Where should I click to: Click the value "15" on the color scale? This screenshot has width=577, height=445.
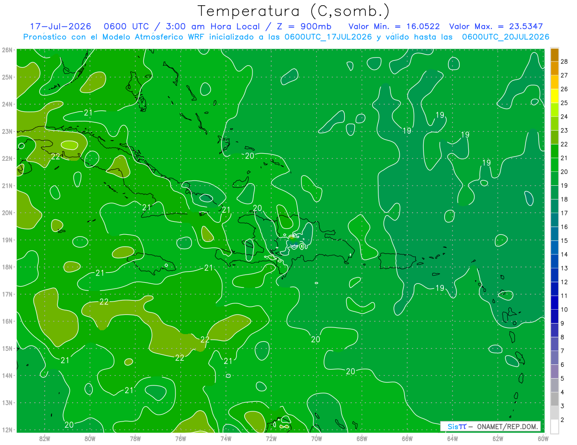coord(564,241)
